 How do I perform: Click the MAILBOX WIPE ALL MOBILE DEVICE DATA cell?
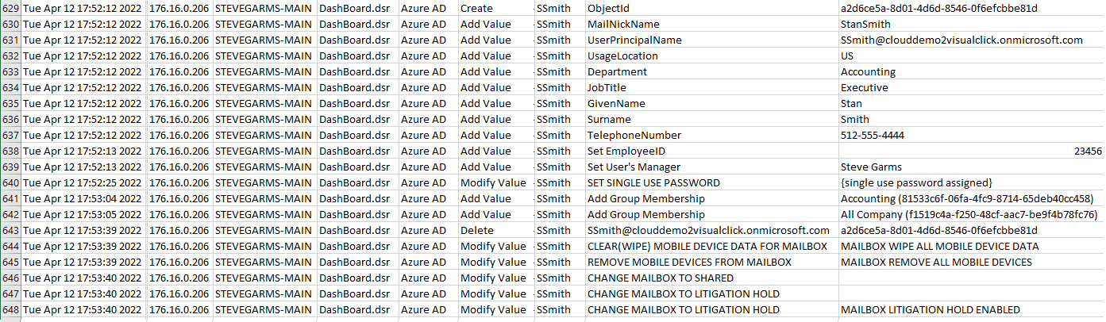tap(938, 246)
